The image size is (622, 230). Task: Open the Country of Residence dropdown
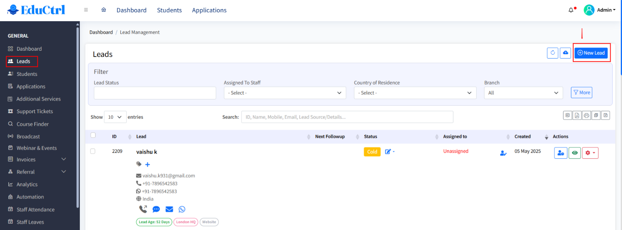click(x=415, y=93)
